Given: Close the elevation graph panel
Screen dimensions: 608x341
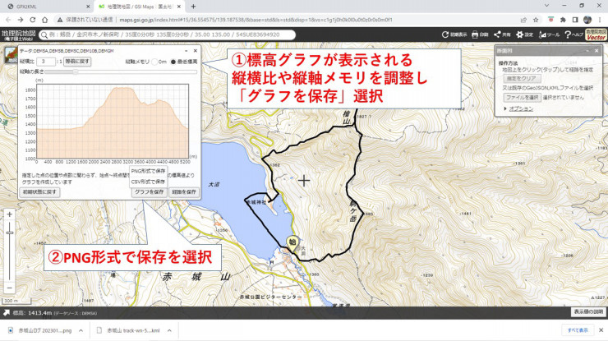Looking at the screenshot, I should point(196,51).
